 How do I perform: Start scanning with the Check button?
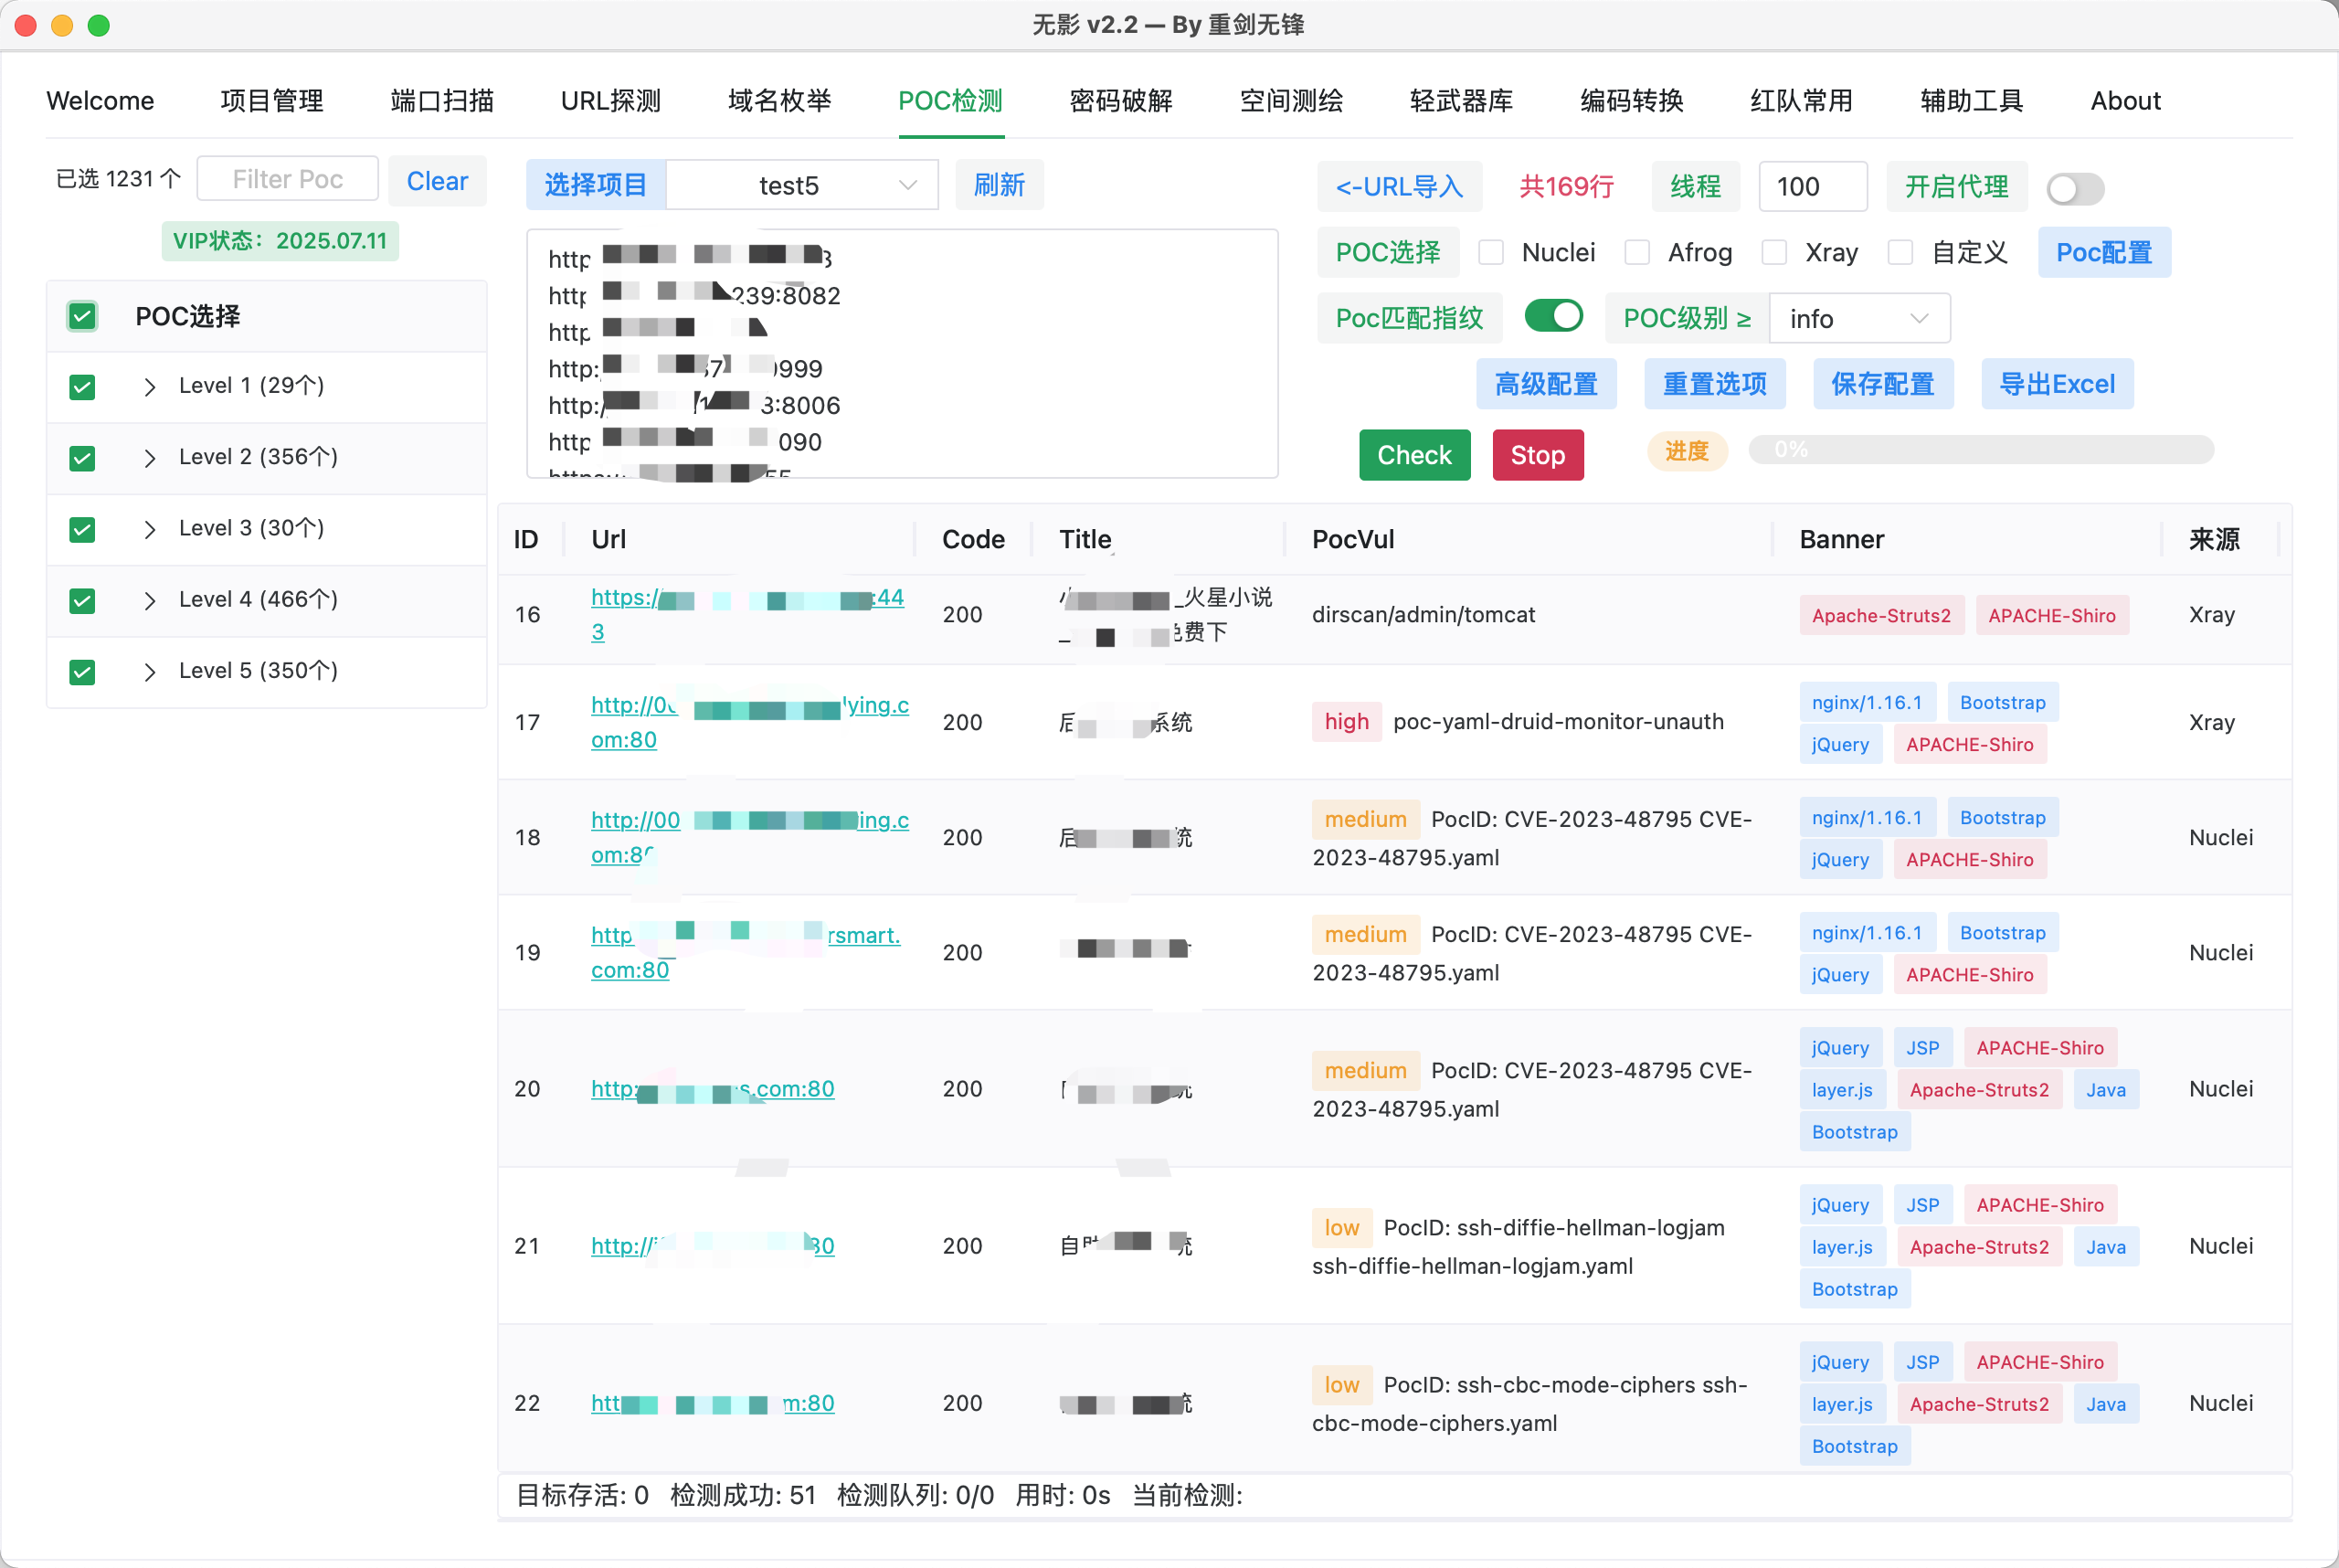click(1414, 455)
